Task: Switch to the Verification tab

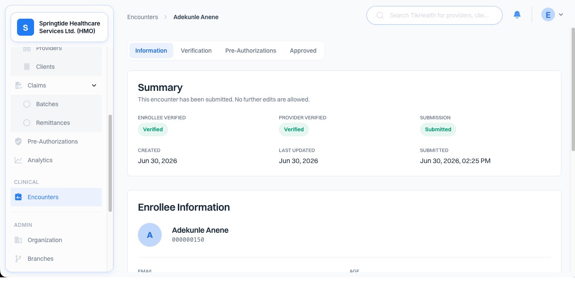Action: point(196,51)
